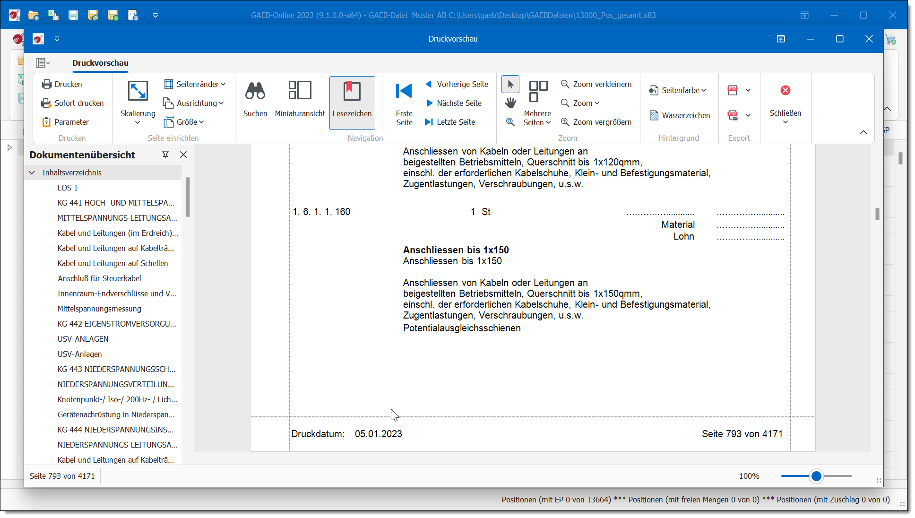Select the hand pan tool
915x518 pixels.
point(510,103)
